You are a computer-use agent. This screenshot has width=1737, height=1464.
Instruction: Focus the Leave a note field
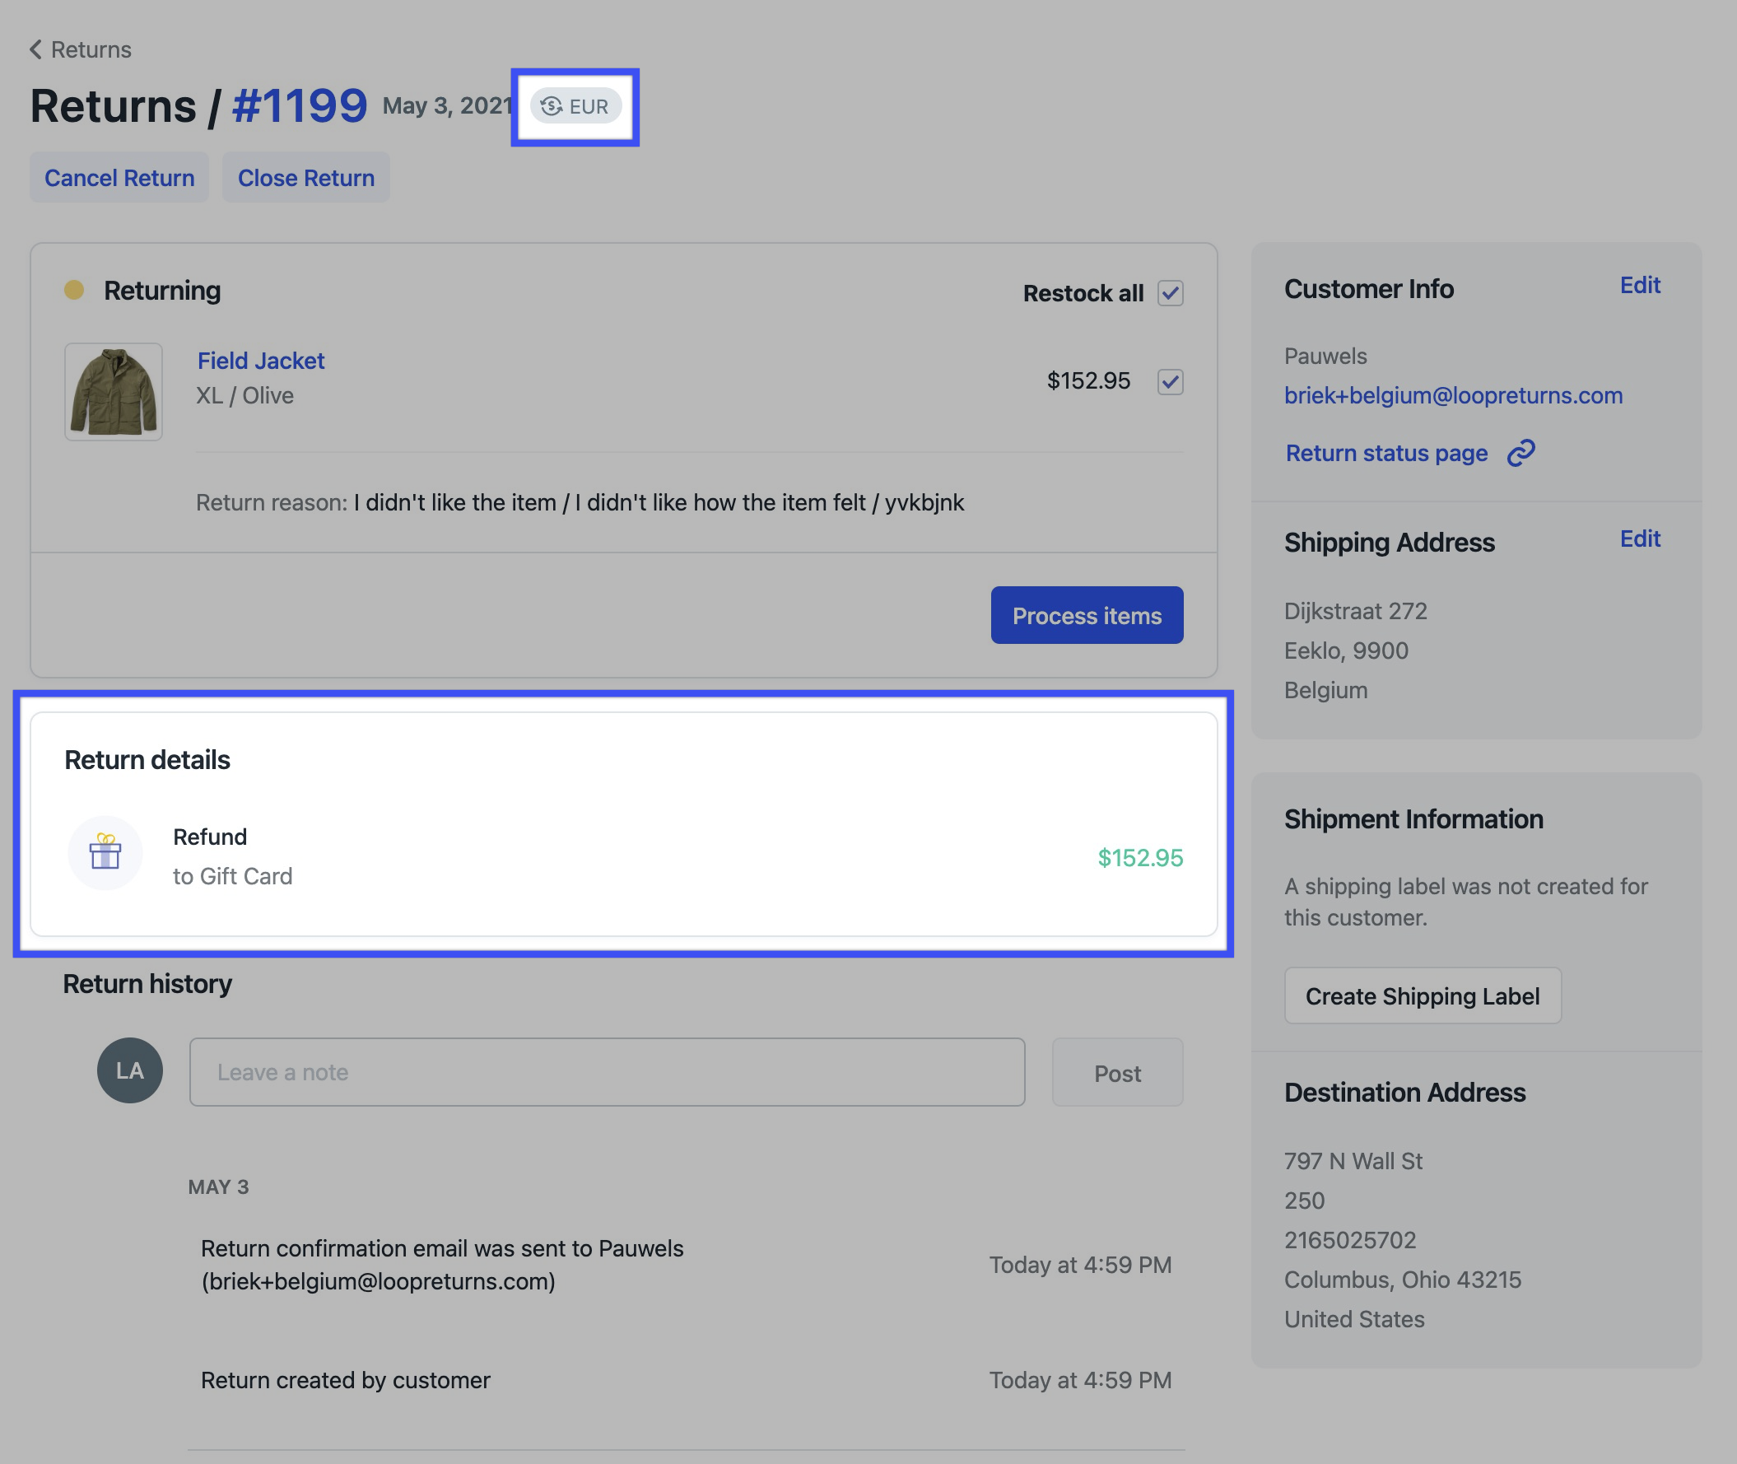607,1072
